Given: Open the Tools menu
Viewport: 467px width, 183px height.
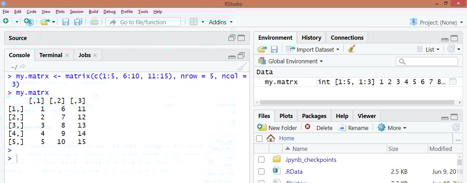Looking at the screenshot, I should click(143, 12).
